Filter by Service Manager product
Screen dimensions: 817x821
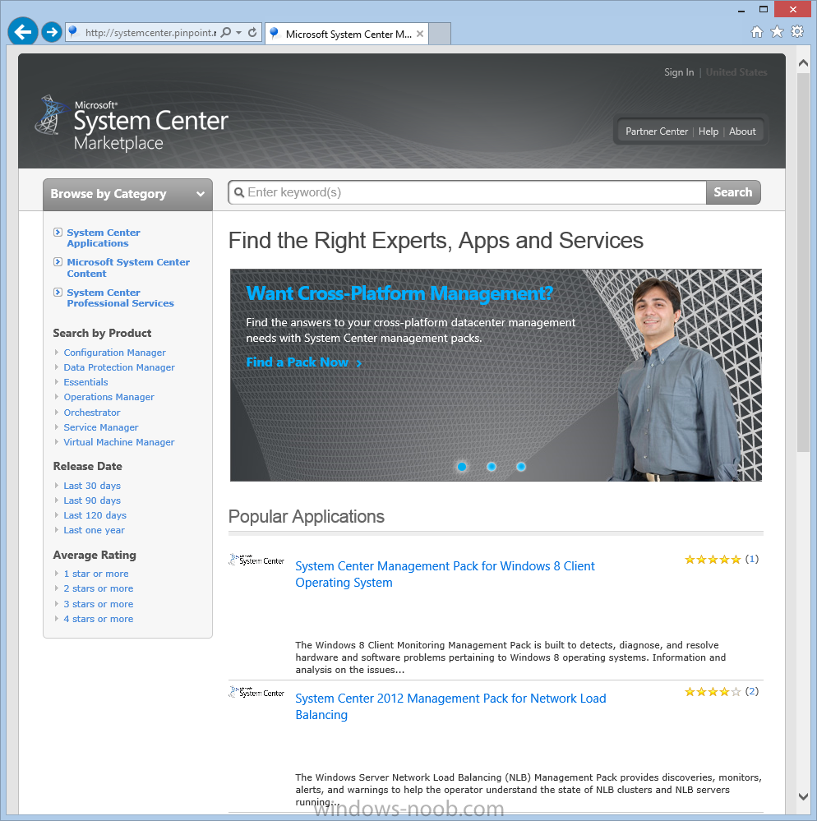coord(101,427)
